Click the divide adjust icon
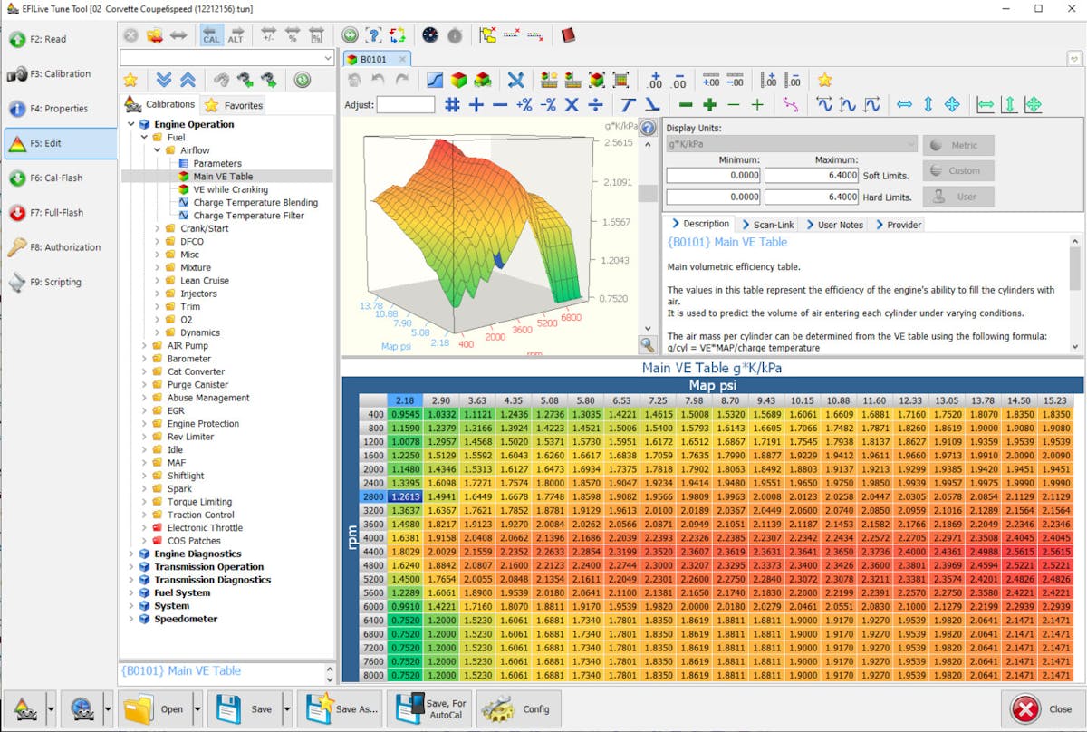 pyautogui.click(x=596, y=104)
